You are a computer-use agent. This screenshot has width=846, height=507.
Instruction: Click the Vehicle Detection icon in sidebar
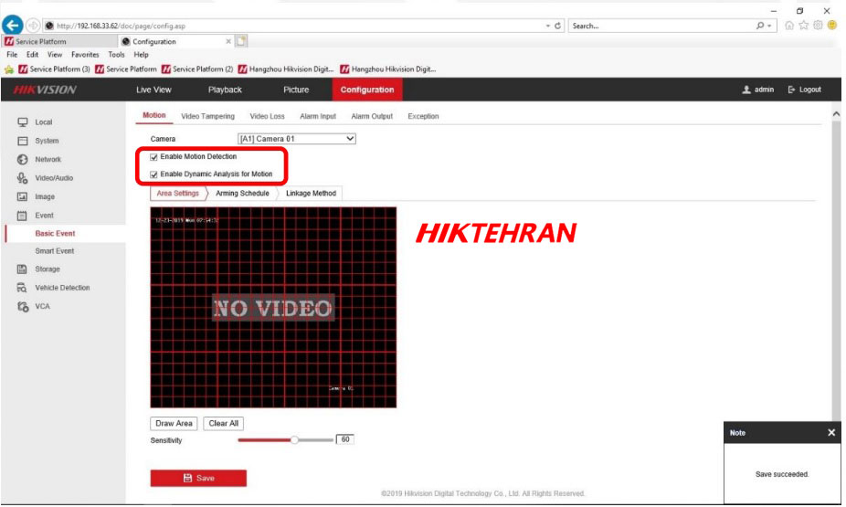22,288
